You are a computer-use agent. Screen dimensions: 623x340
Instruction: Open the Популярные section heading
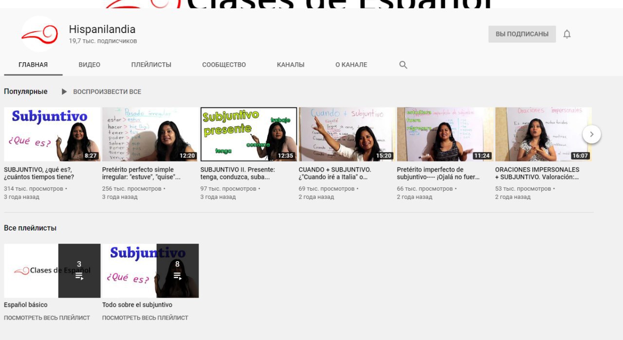pyautogui.click(x=26, y=91)
